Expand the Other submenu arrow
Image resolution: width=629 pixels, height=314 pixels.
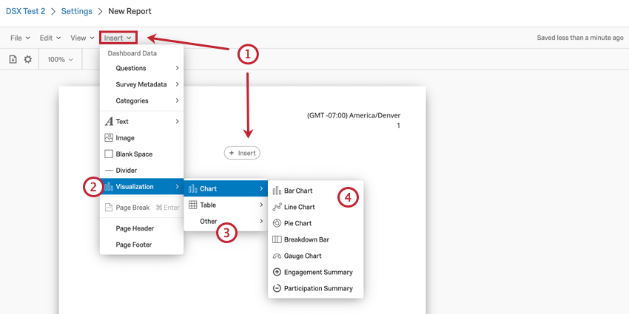(x=261, y=221)
